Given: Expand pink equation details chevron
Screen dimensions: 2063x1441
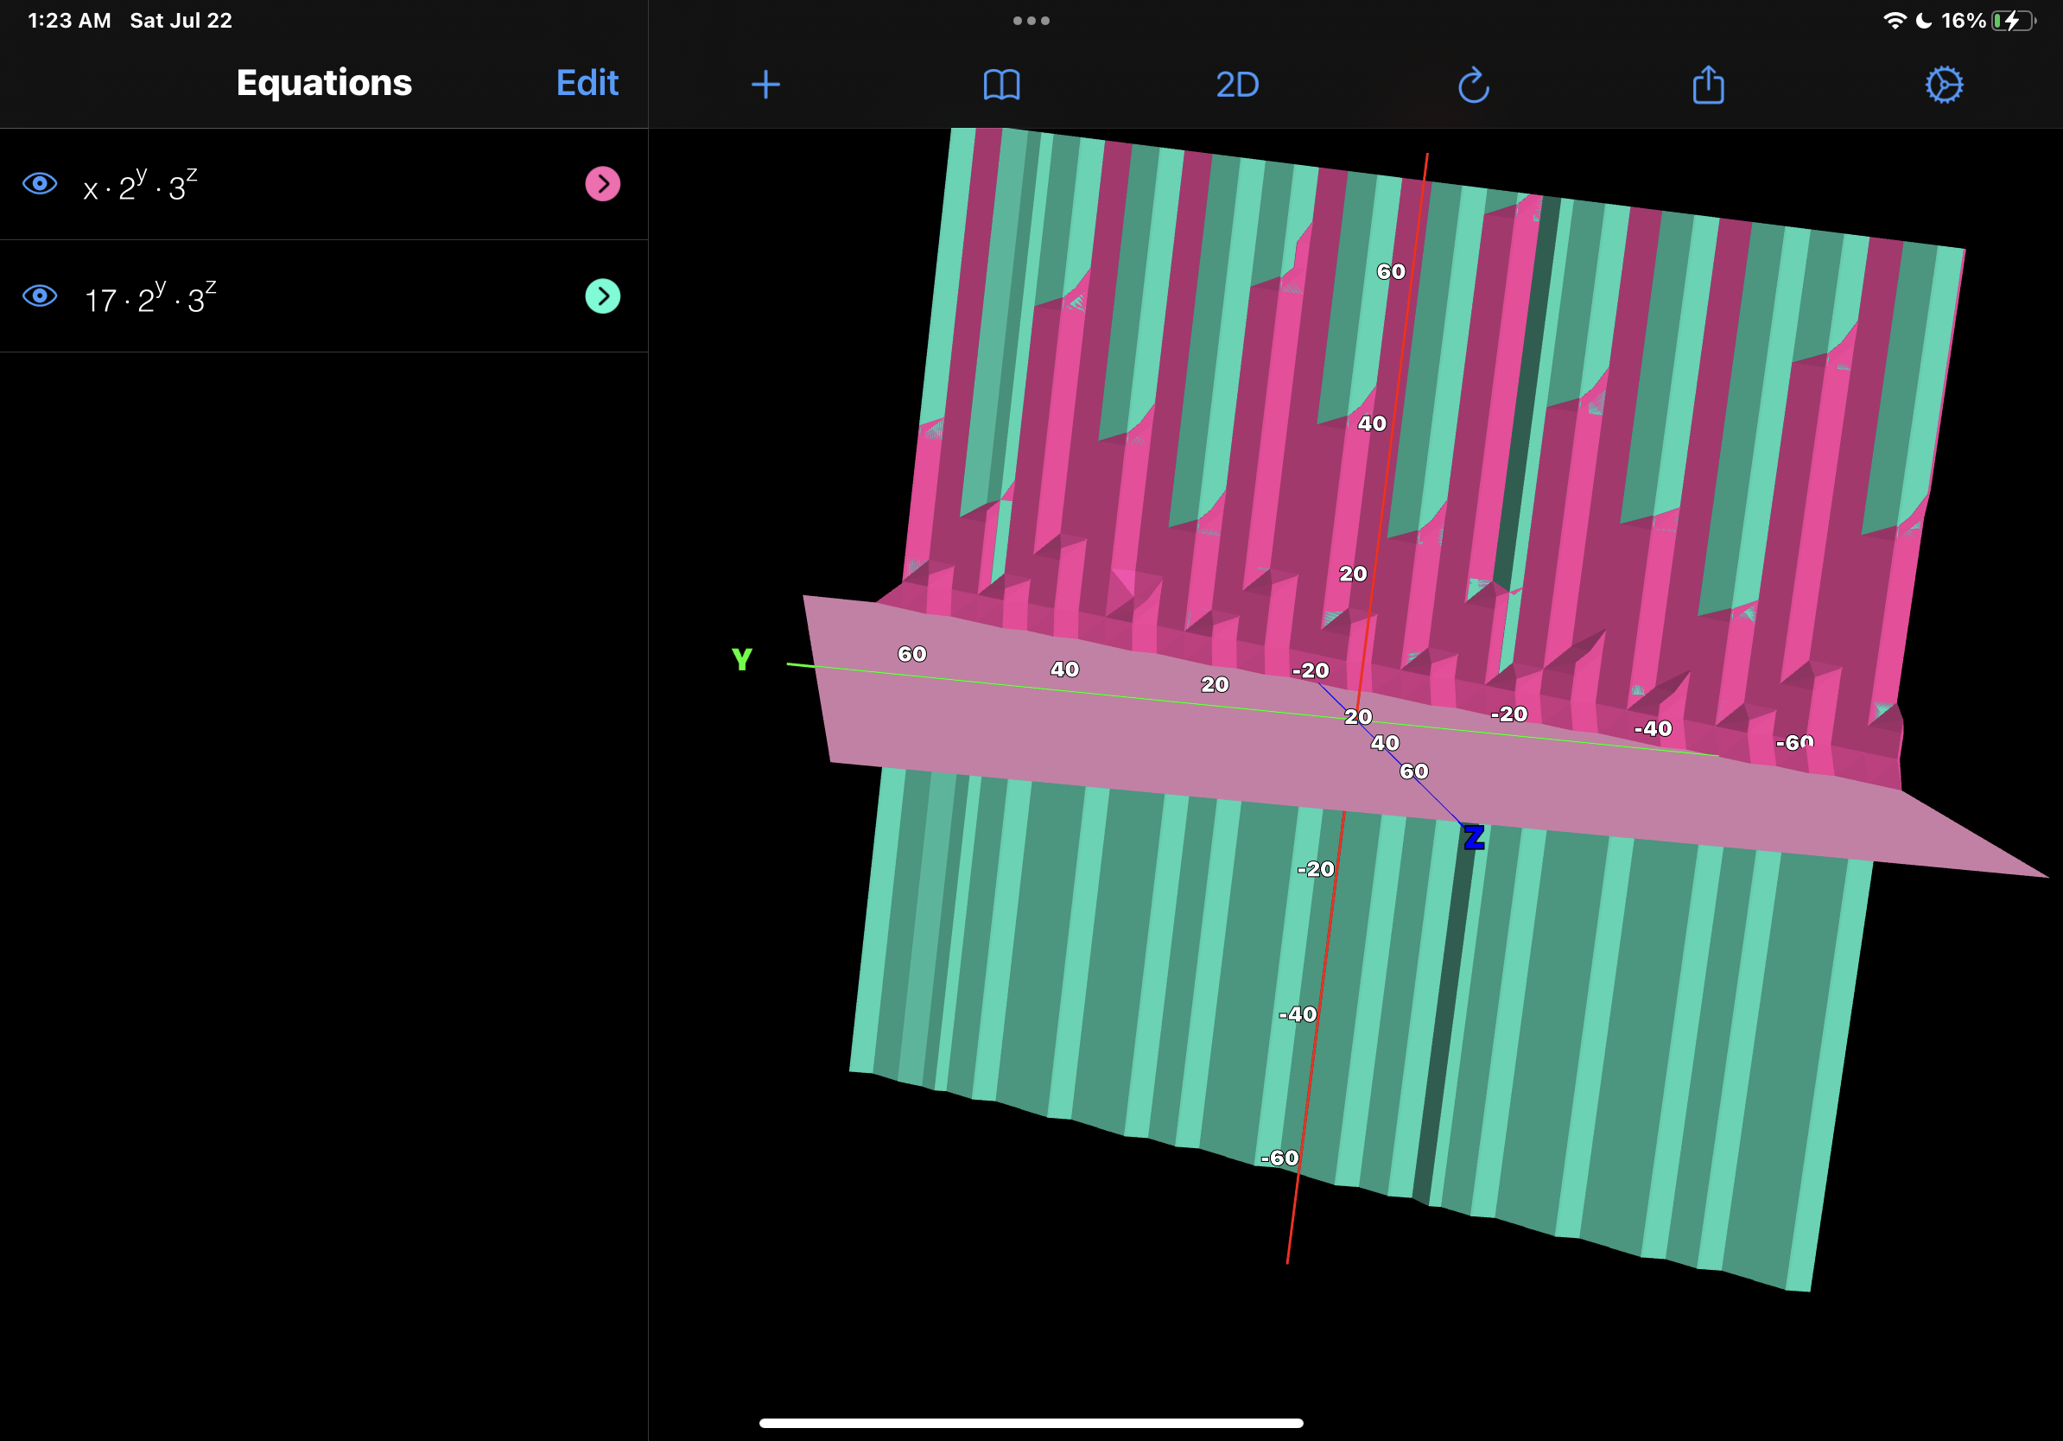Looking at the screenshot, I should [602, 184].
